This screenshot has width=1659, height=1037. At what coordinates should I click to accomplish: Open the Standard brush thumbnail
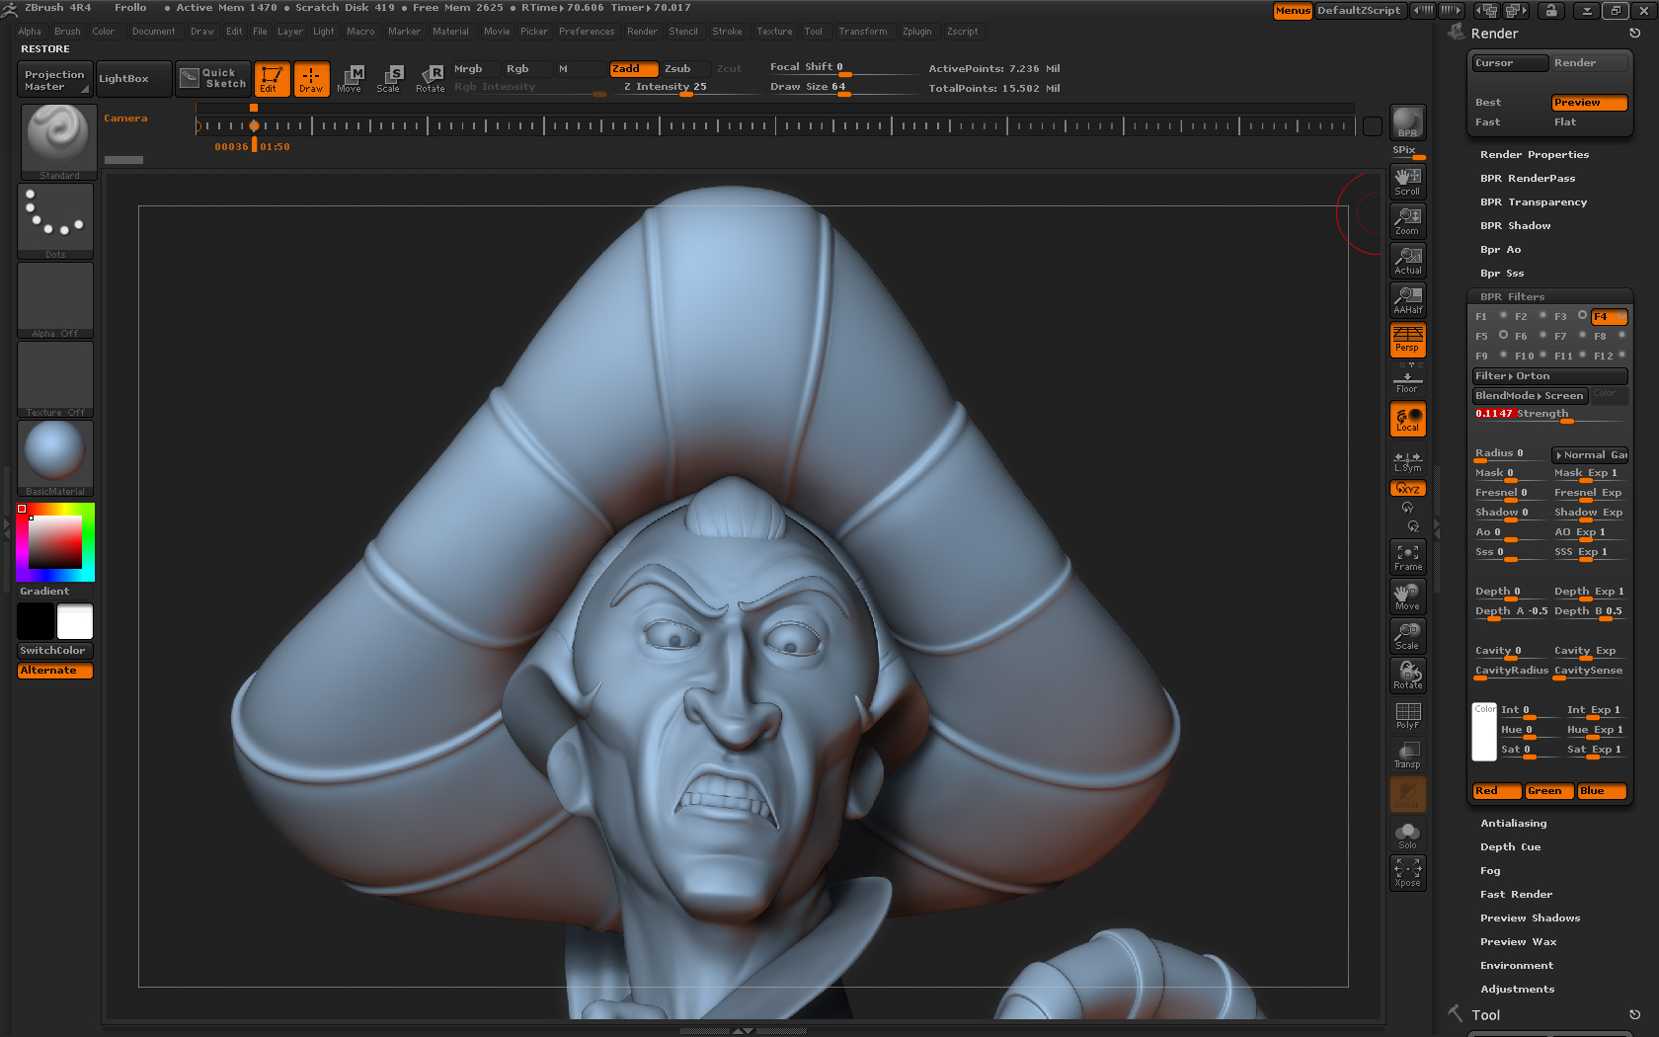click(58, 141)
